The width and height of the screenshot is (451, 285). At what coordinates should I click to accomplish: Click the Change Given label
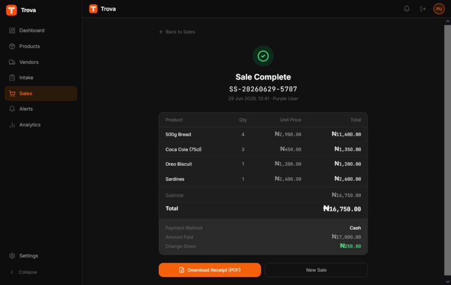click(181, 246)
